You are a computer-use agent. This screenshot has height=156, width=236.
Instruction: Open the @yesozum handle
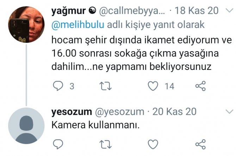(x=119, y=112)
